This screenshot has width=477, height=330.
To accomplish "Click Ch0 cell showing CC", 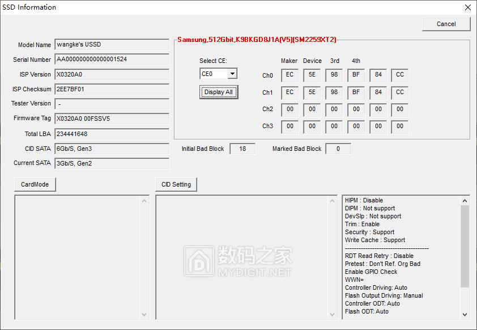I will coord(400,75).
